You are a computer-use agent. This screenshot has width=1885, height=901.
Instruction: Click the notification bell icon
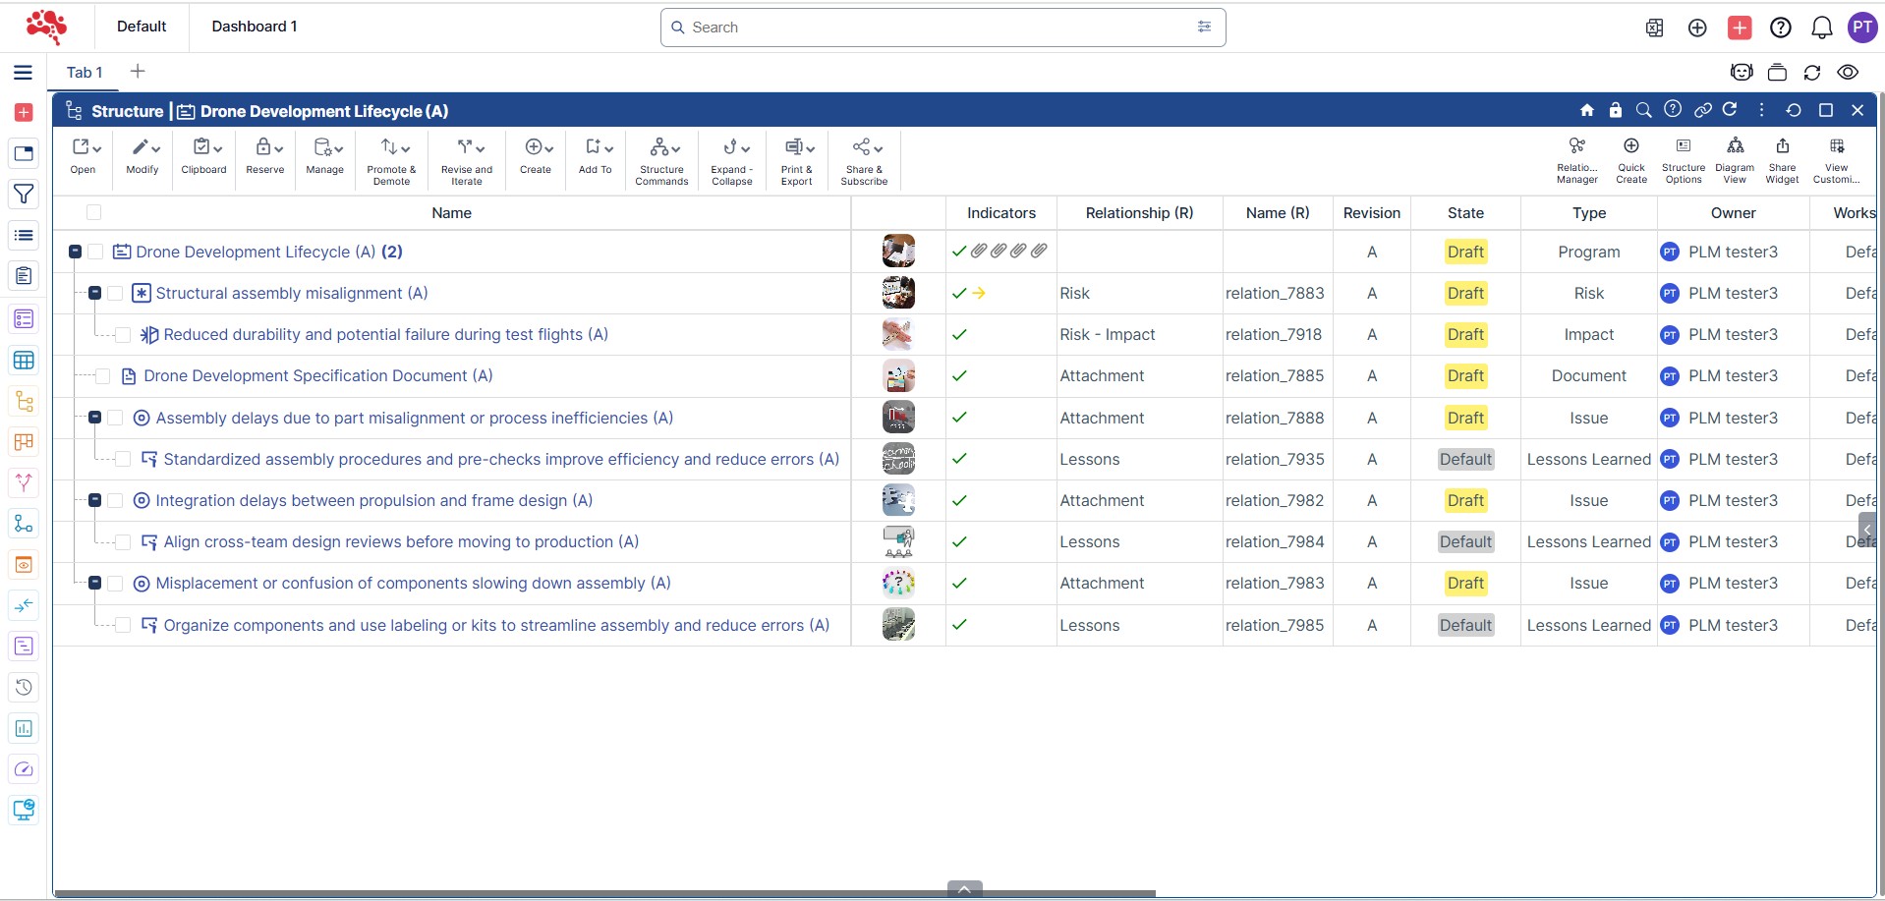(x=1821, y=28)
